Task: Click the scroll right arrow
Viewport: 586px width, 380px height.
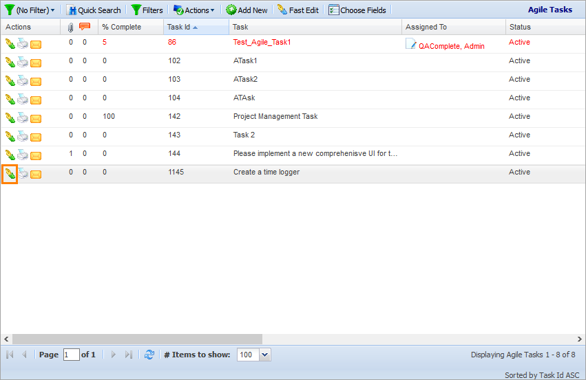Action: click(x=579, y=339)
